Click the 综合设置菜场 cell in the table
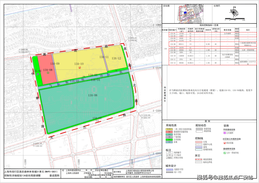 click(x=227, y=56)
